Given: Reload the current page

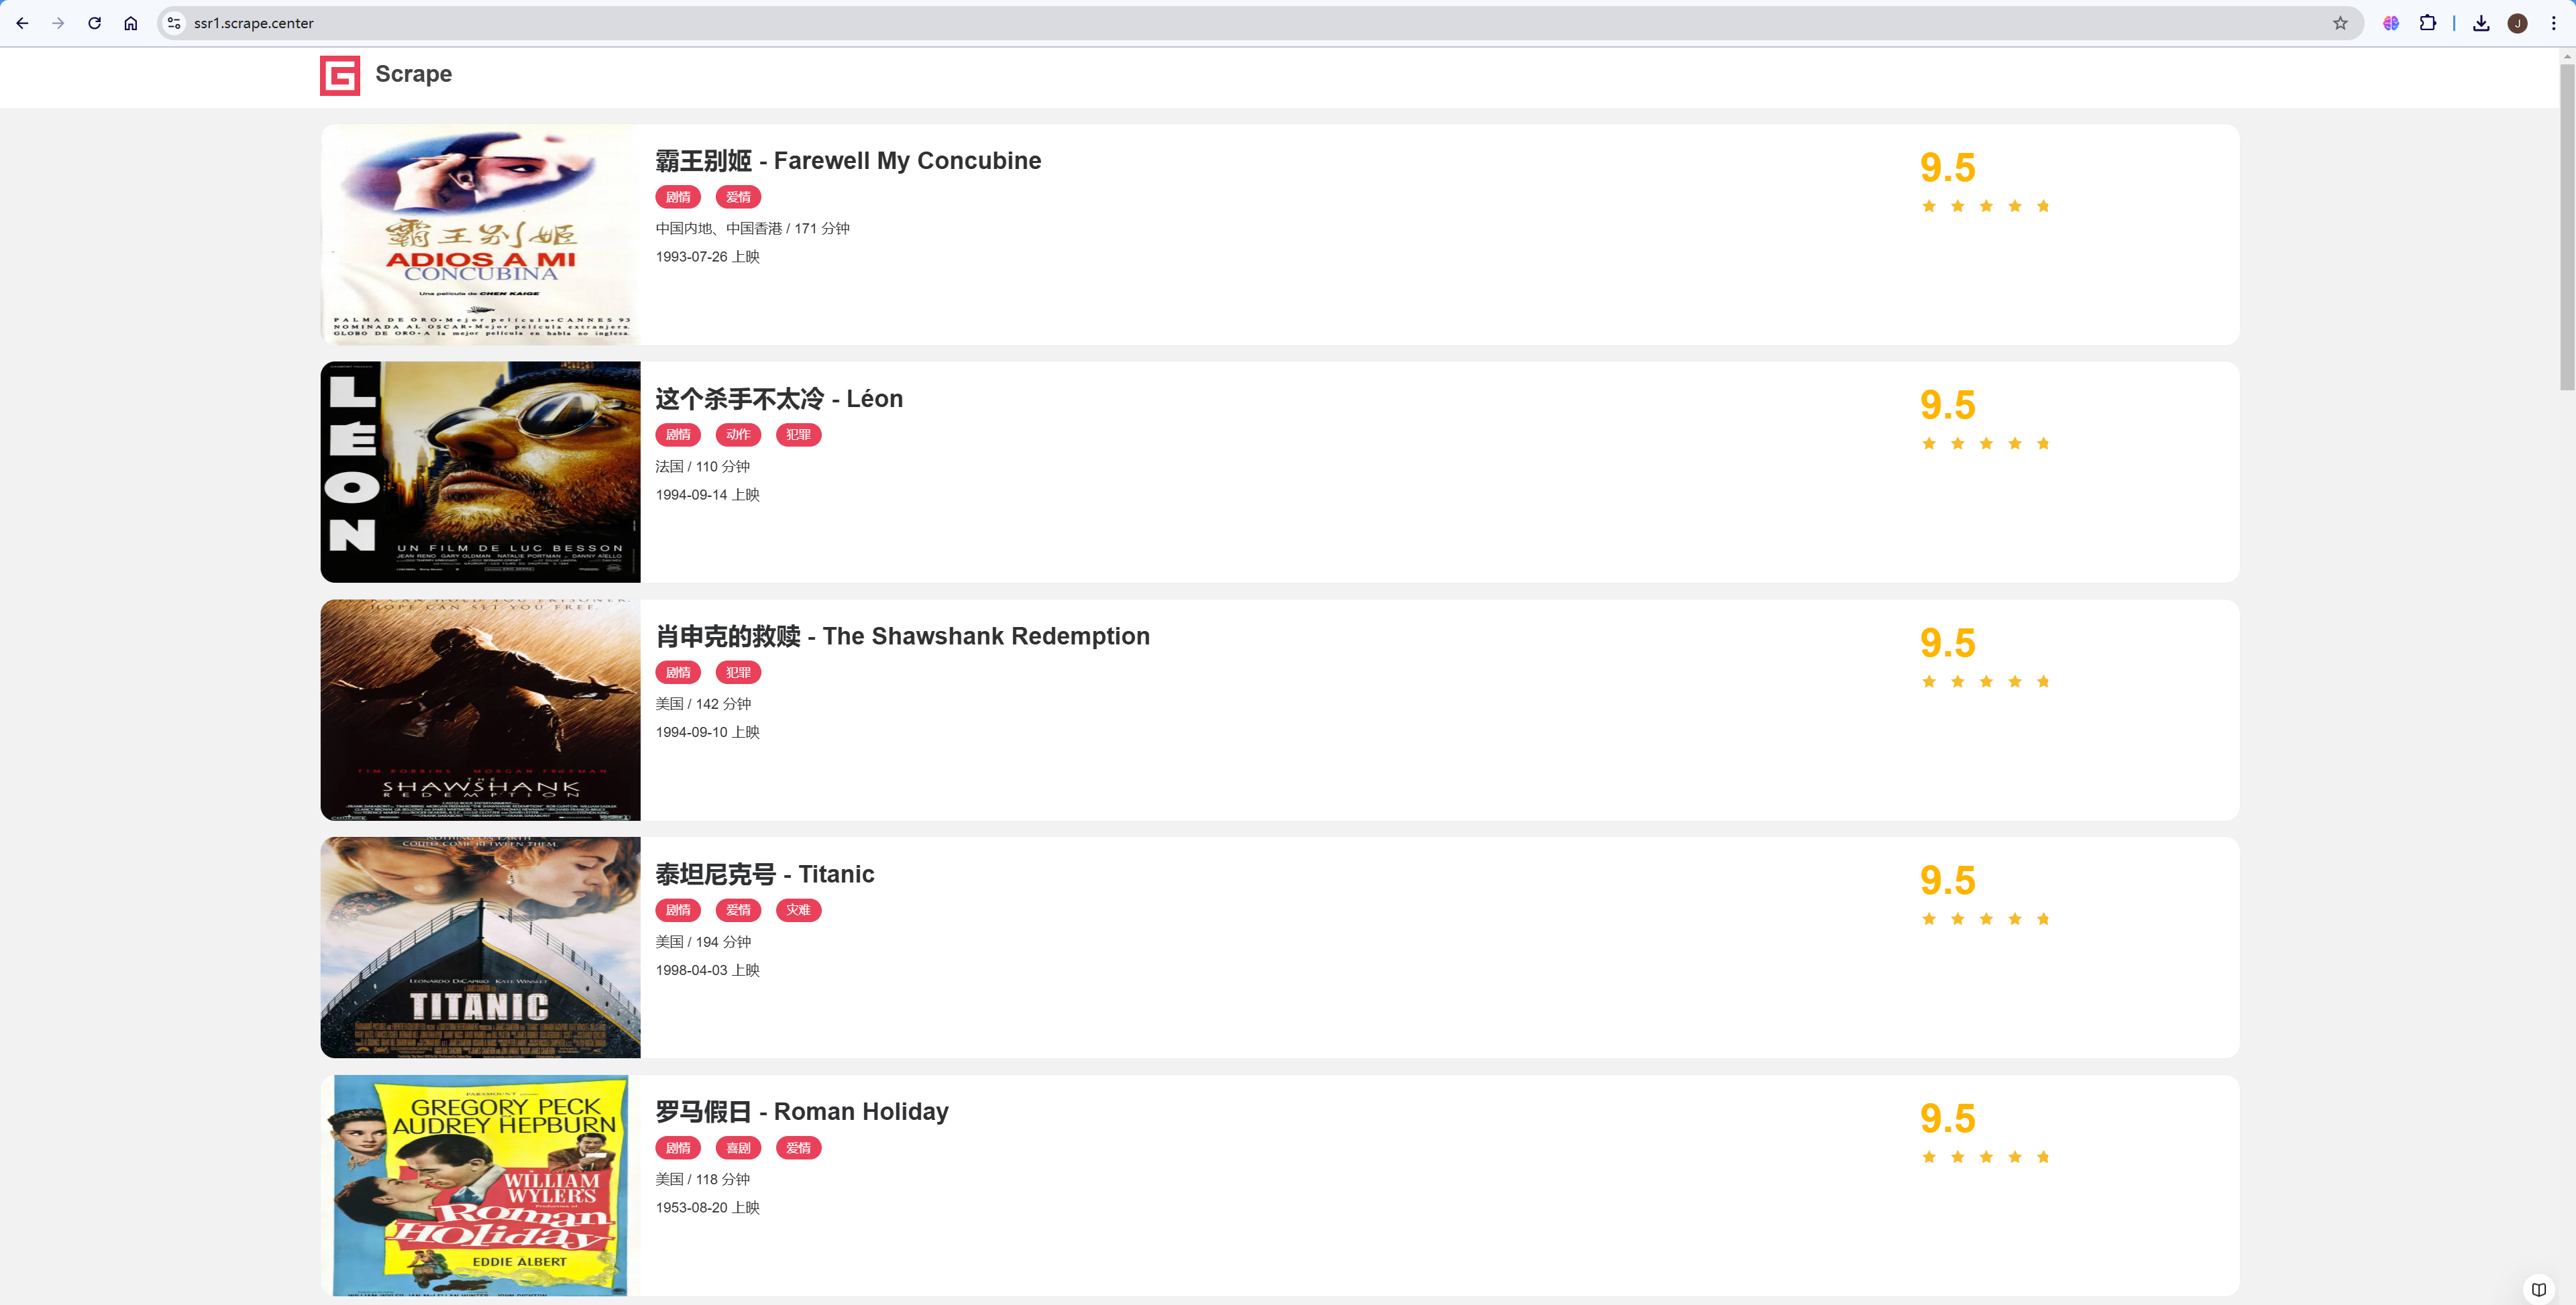Looking at the screenshot, I should coord(94,23).
